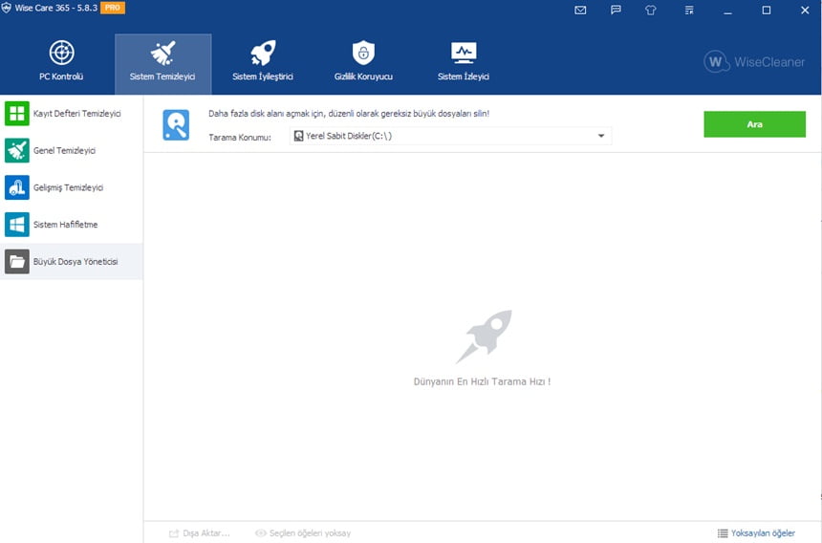Screen dimensions: 822x543
Task: Click Dışa Aktar export button
Action: [200, 532]
